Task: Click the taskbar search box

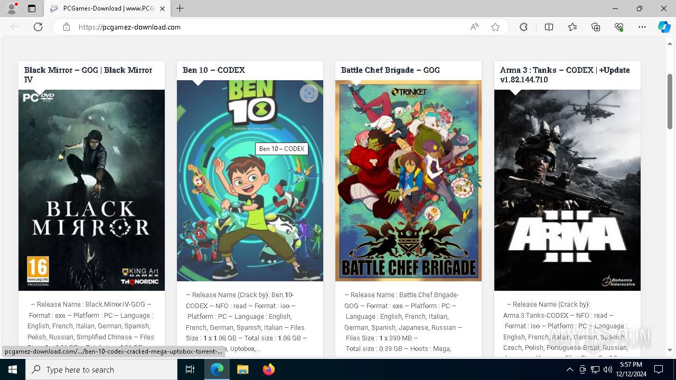Action: click(101, 369)
